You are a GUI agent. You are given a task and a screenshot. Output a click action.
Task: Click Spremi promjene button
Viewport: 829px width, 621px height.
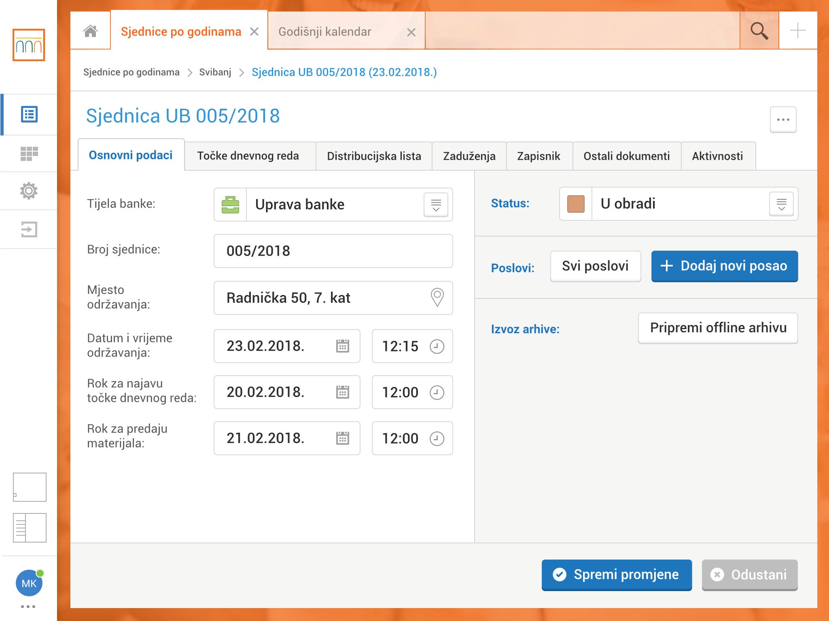[x=616, y=575]
